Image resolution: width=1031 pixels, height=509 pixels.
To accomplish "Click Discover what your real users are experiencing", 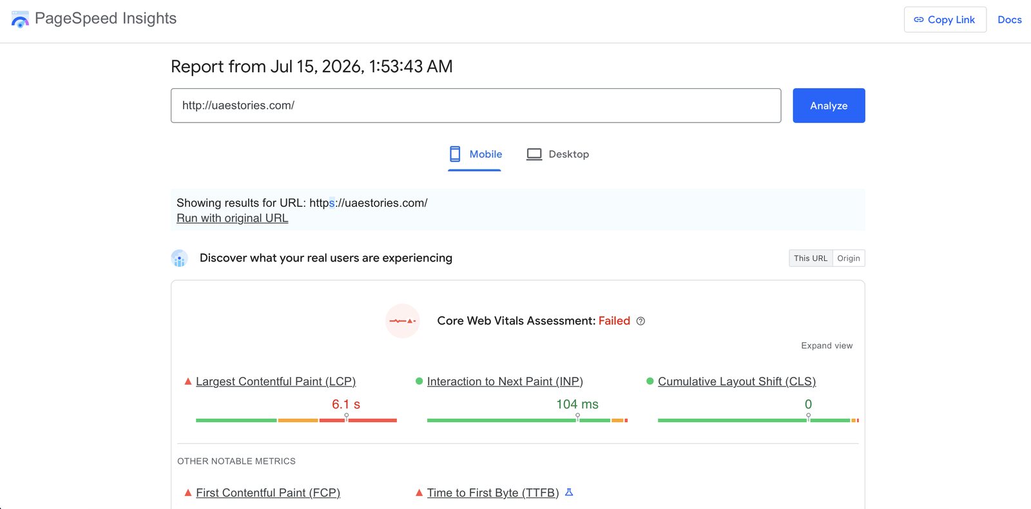I will (x=326, y=258).
